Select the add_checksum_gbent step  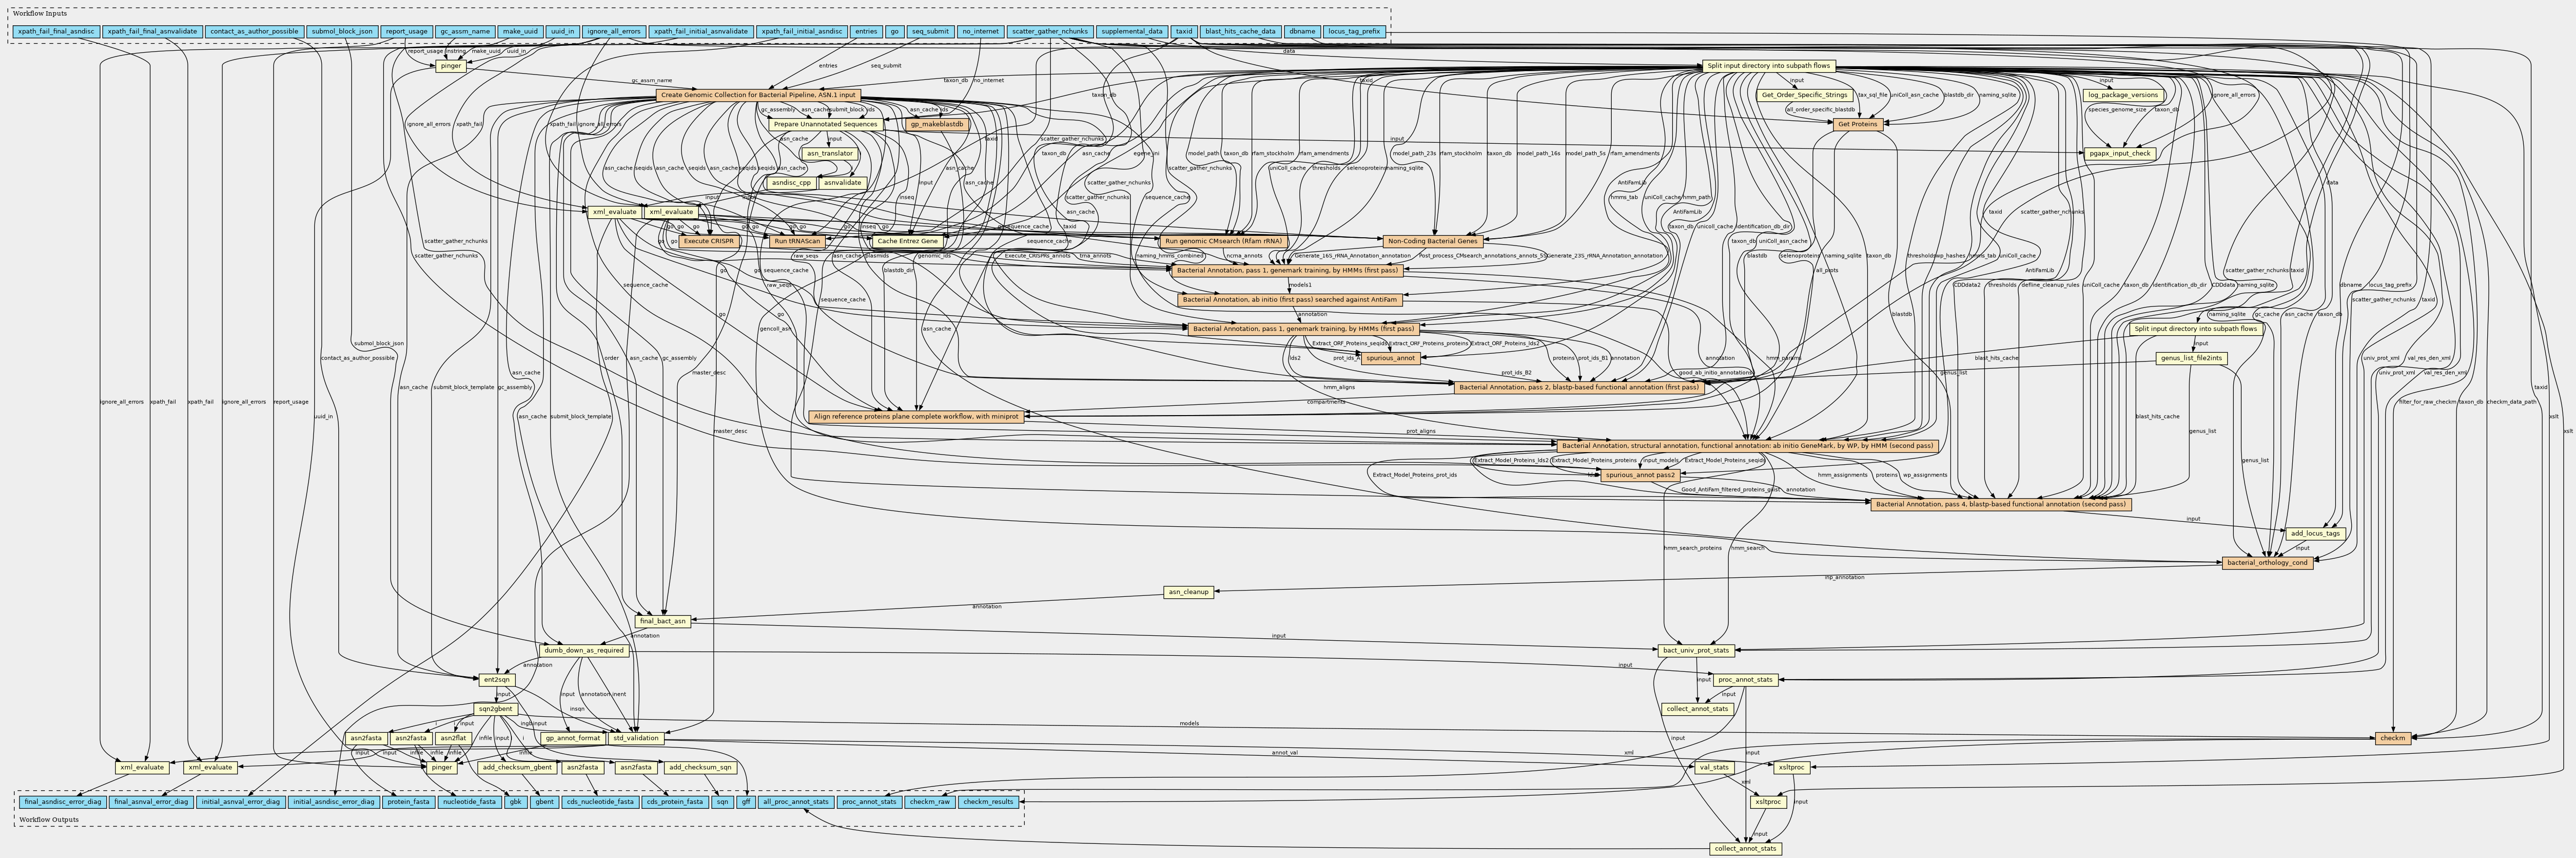516,768
